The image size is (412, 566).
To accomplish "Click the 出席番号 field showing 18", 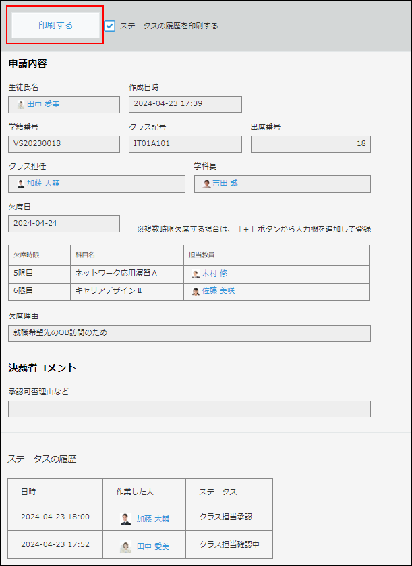I will click(310, 144).
